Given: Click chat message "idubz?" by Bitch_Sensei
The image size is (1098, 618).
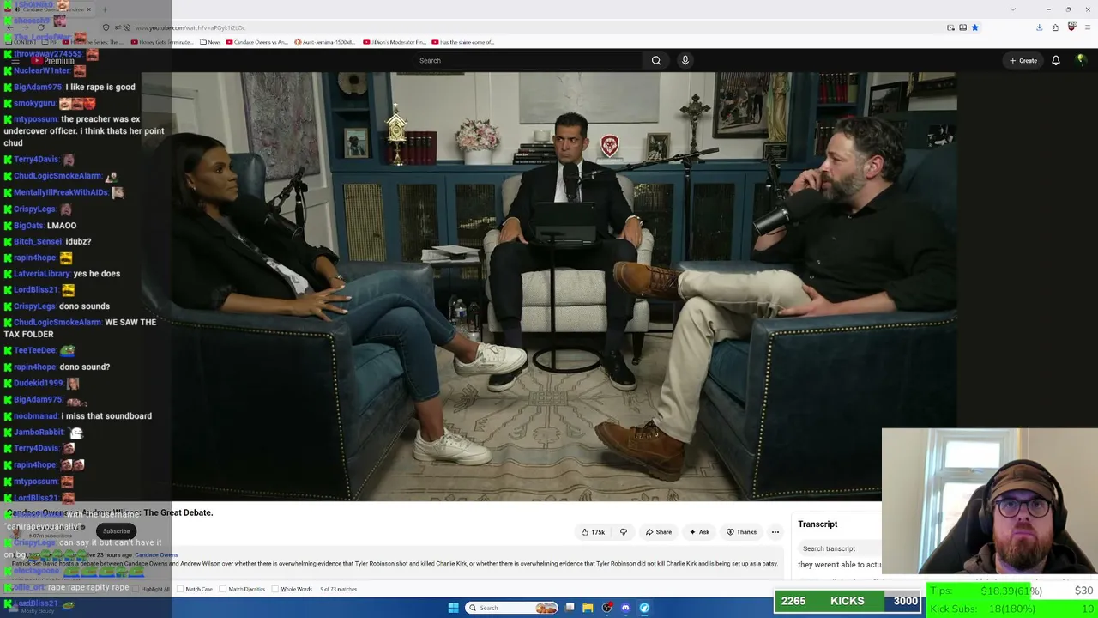Looking at the screenshot, I should [78, 242].
